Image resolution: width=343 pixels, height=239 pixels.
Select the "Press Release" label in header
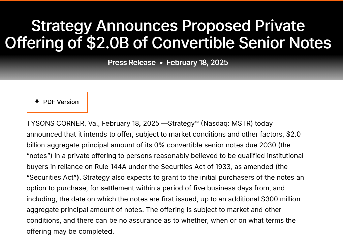click(132, 63)
